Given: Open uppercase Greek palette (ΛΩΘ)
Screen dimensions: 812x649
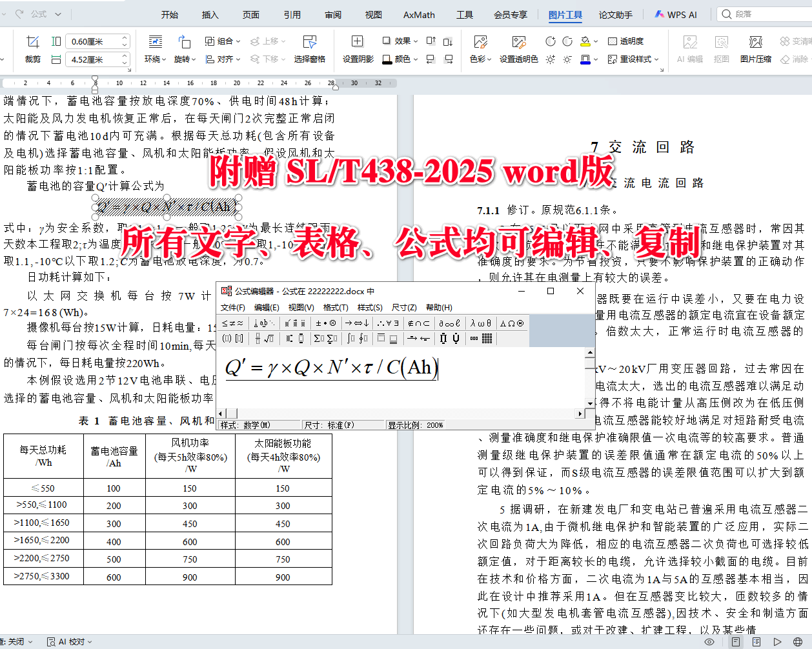Looking at the screenshot, I should pos(512,323).
